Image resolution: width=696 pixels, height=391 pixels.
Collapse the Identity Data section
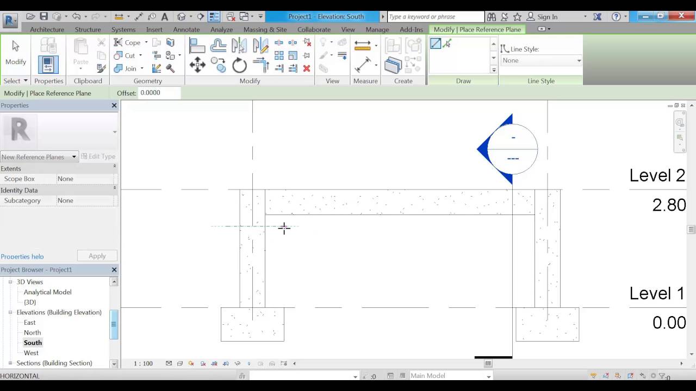(x=114, y=189)
